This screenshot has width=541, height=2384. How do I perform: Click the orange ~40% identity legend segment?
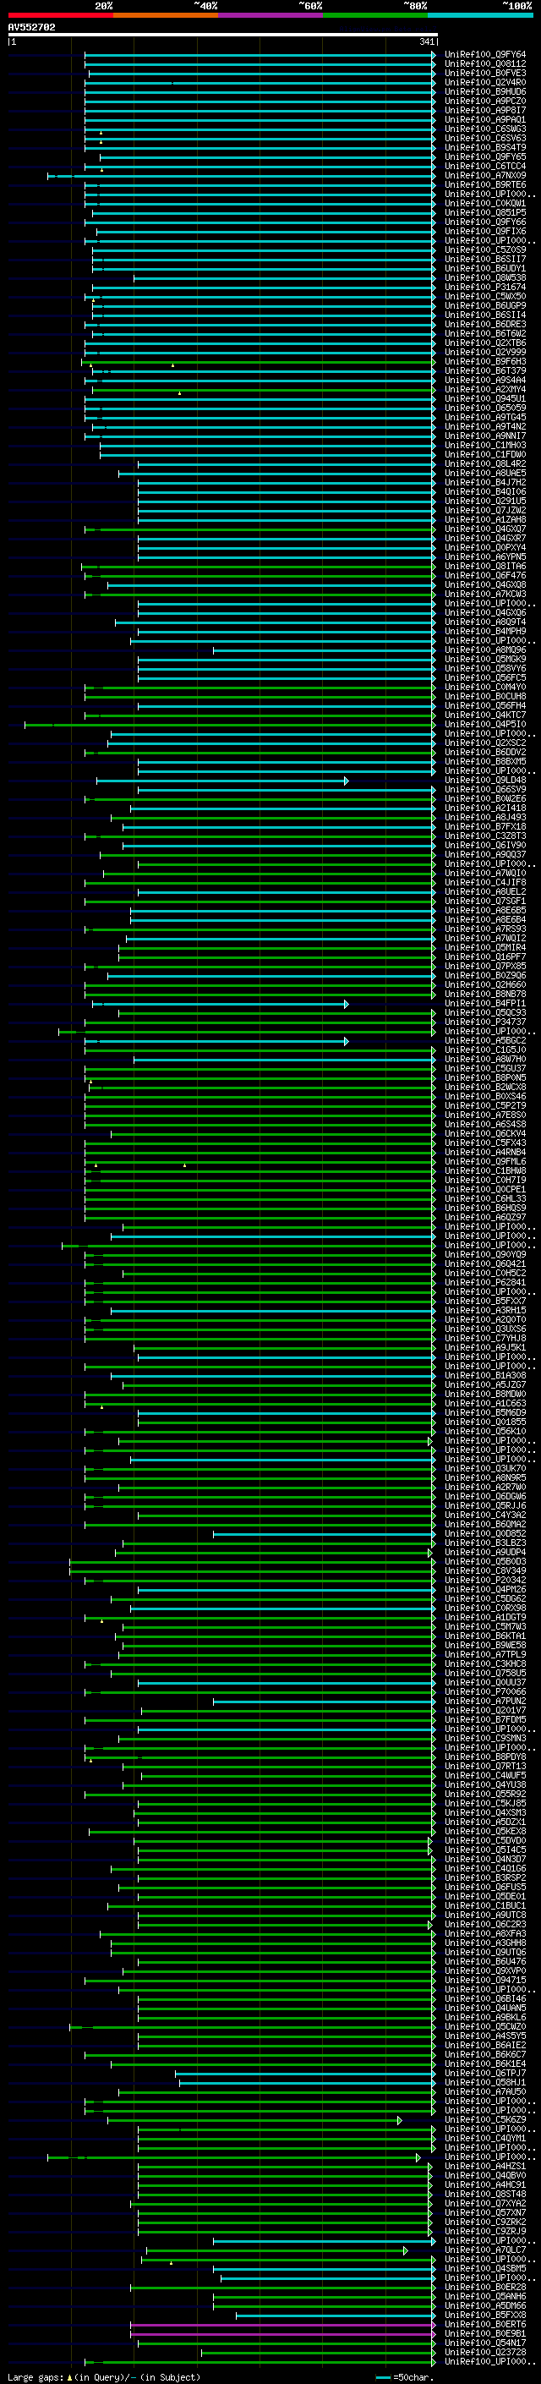pos(166,15)
